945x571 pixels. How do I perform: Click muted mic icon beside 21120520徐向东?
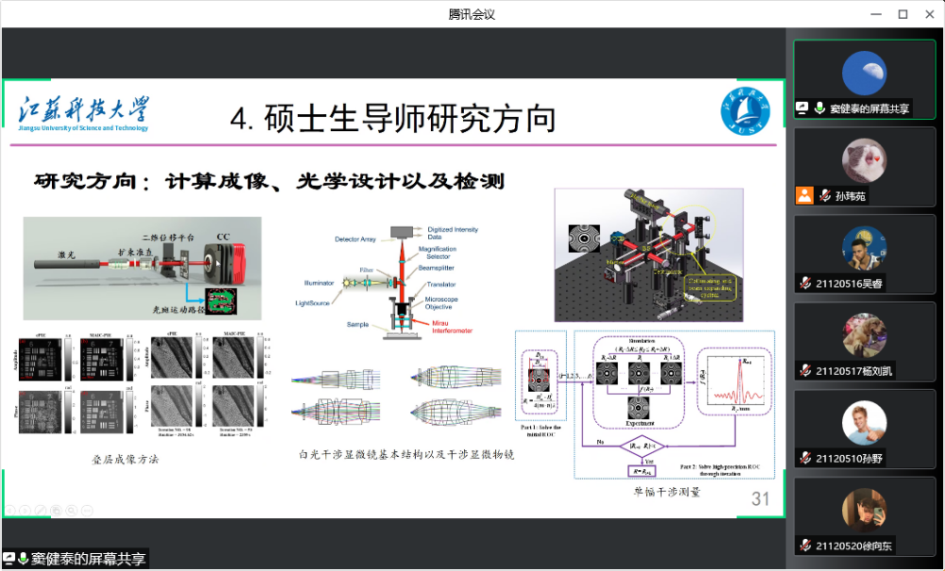point(804,546)
